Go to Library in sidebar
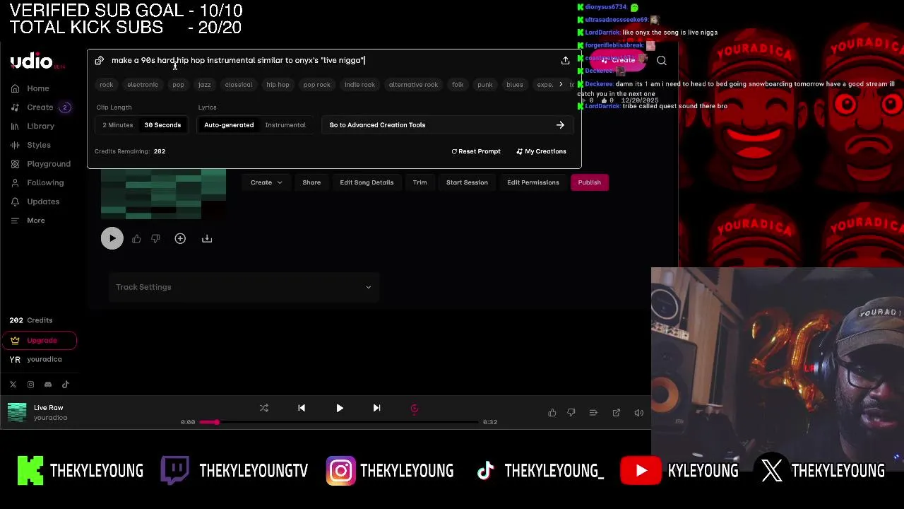Screen dimensions: 904x509 click(x=32, y=126)
